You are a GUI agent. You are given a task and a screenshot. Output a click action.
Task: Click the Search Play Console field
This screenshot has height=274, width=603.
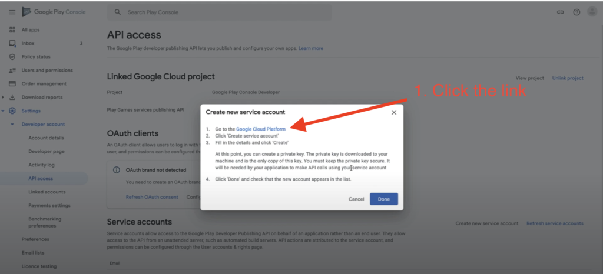pos(224,12)
